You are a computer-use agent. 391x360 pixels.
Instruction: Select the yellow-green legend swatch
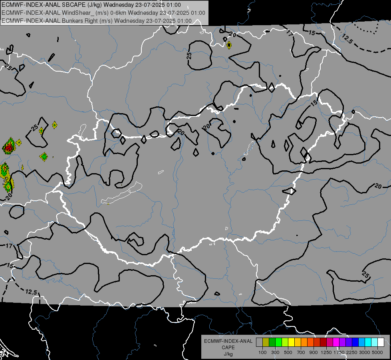click(x=285, y=342)
